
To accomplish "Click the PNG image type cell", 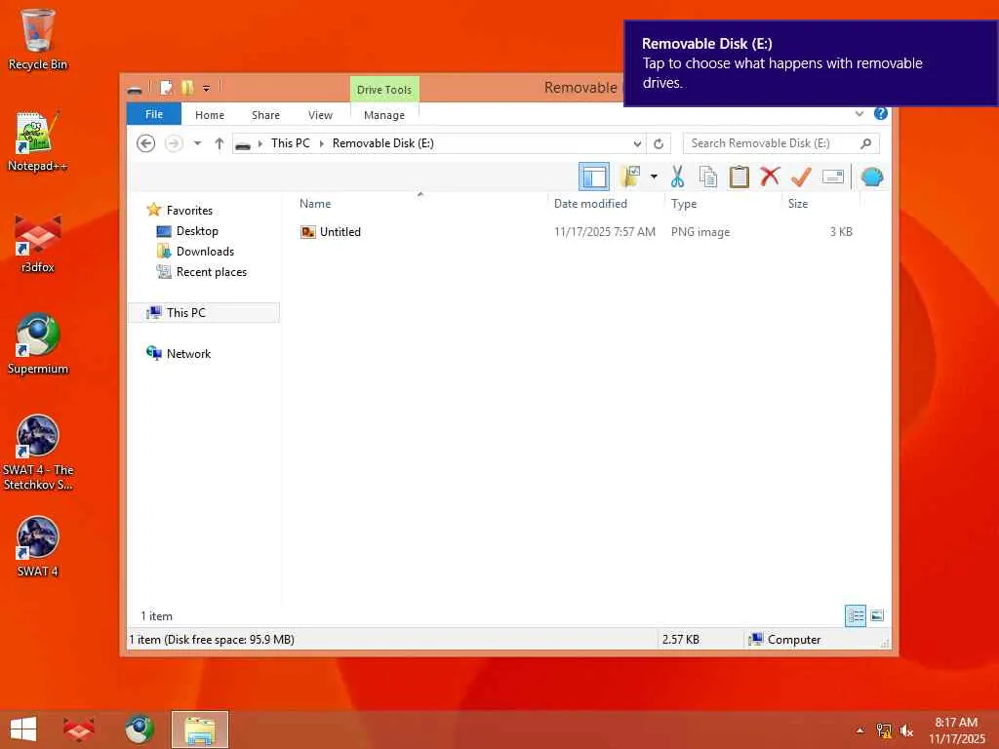I will [700, 232].
